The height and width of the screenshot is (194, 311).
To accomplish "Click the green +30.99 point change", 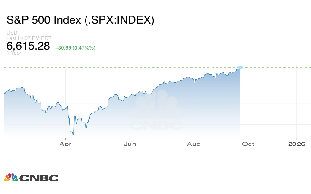I will point(64,47).
